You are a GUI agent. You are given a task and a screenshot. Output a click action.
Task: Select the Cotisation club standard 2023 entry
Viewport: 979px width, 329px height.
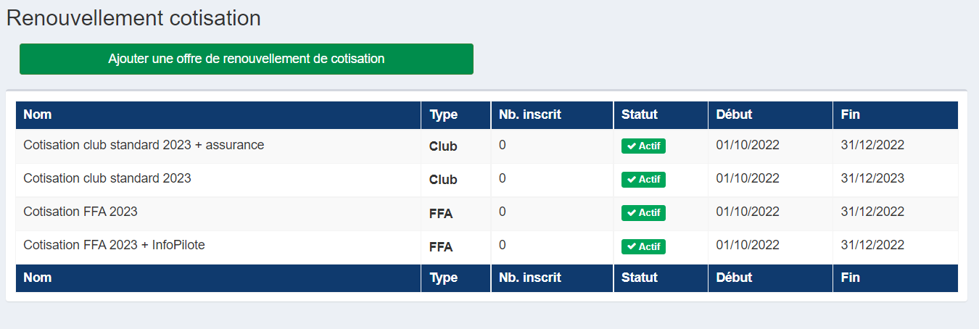487,180
